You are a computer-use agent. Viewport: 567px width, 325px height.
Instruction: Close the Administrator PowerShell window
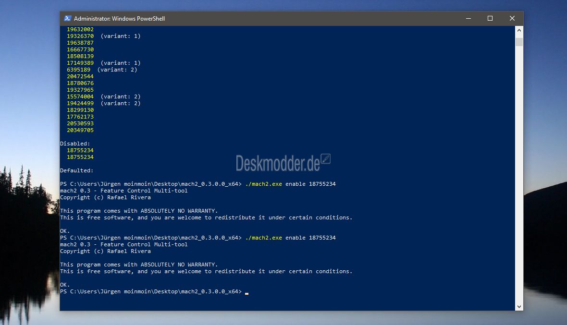tap(512, 18)
